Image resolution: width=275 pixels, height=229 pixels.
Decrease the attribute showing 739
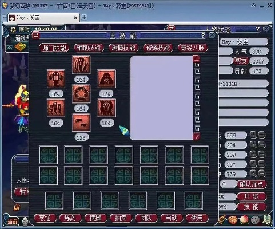coord(262,173)
